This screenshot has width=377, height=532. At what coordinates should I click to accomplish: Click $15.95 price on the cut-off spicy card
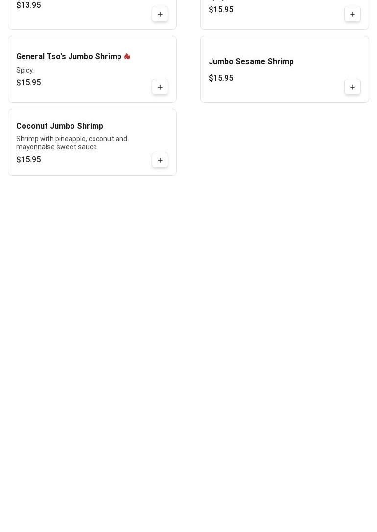pyautogui.click(x=221, y=10)
